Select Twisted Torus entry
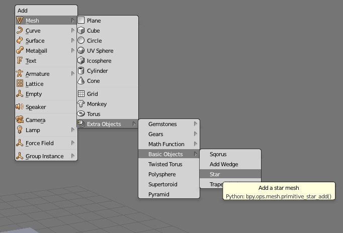Image resolution: width=343 pixels, height=233 pixels. coord(169,164)
